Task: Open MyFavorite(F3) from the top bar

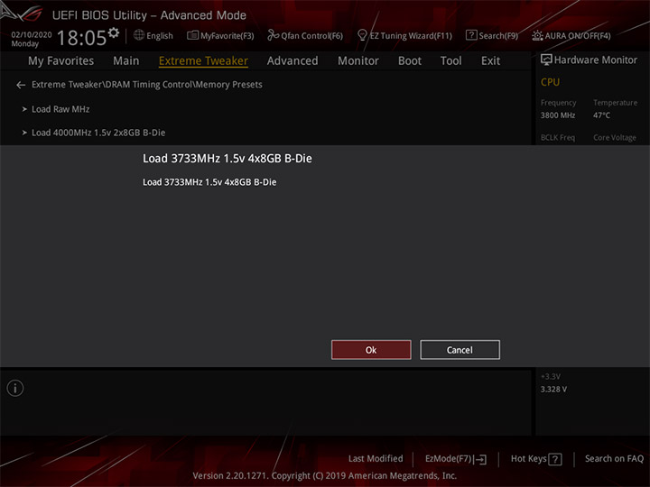Action: [220, 35]
